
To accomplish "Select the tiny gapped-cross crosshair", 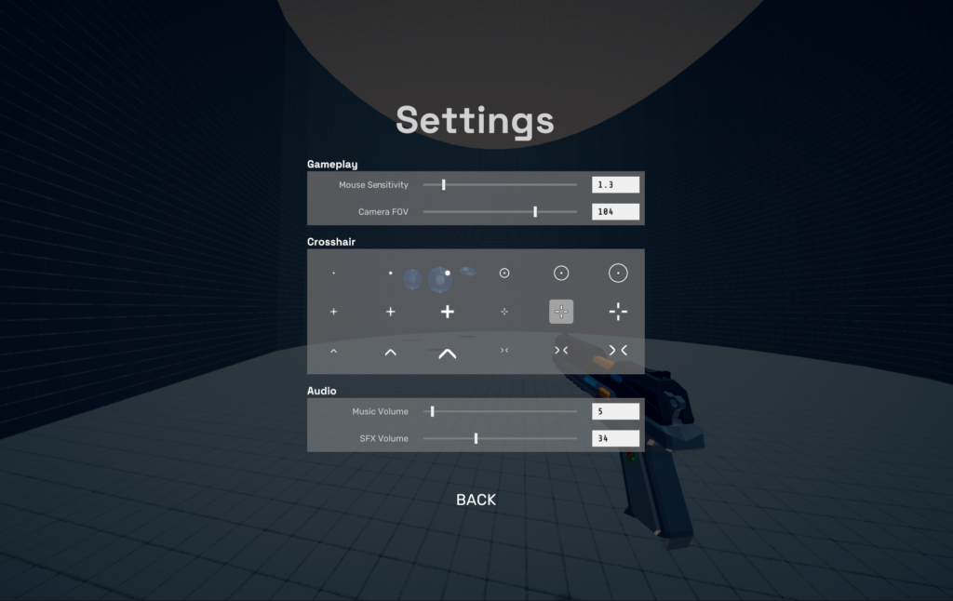I will (504, 312).
